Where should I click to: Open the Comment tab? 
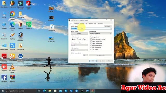tap(100, 23)
